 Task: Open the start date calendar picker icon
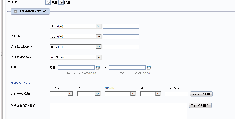point(98,68)
